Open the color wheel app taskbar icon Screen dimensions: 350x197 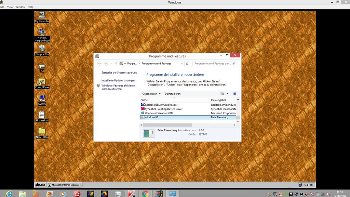[x=104, y=194]
